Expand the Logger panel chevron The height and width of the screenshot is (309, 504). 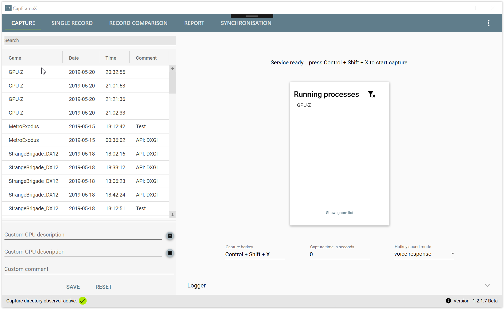point(487,286)
